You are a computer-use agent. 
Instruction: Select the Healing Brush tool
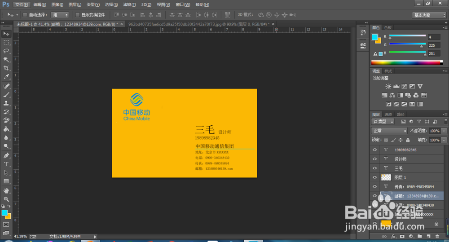6,86
